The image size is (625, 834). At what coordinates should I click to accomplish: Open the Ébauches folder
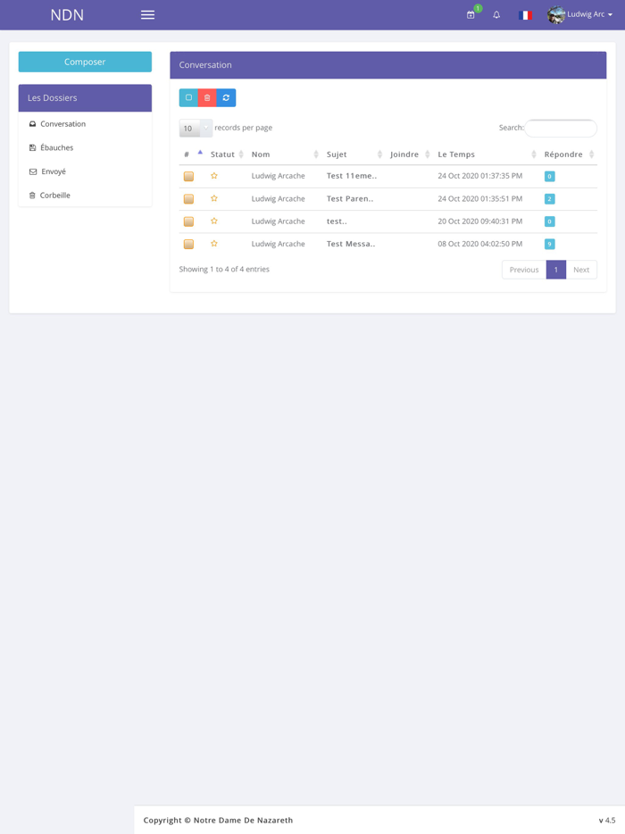pos(54,147)
